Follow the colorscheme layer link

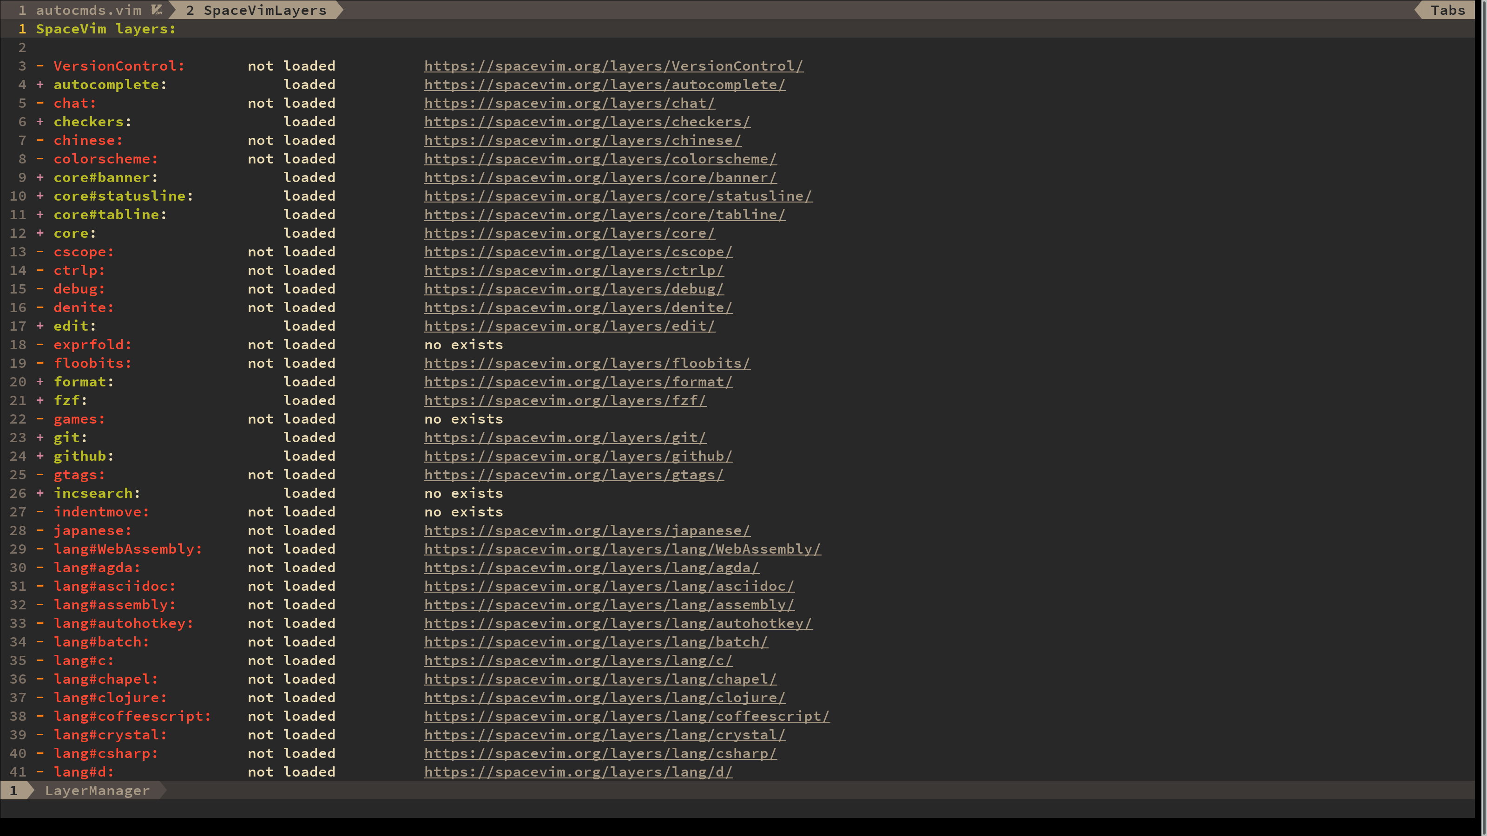pos(600,159)
